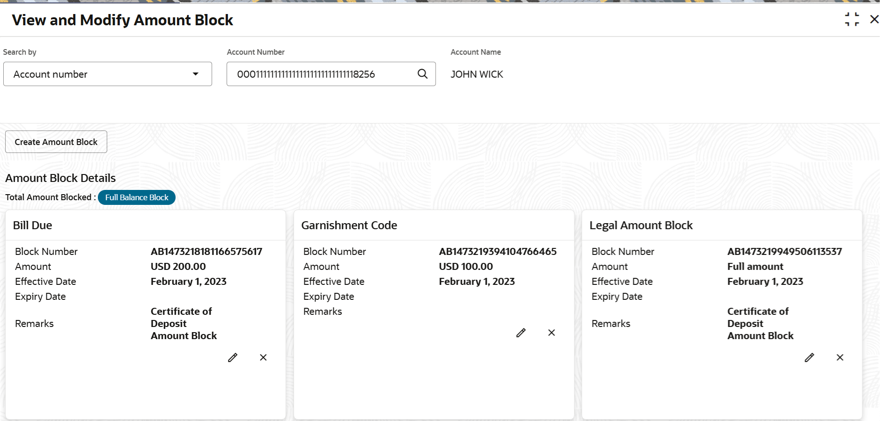Close the View and Modify Amount Block screen

coord(875,20)
